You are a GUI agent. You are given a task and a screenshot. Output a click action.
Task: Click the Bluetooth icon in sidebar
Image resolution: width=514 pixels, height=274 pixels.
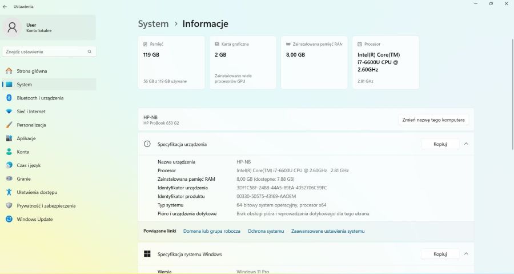(x=9, y=98)
